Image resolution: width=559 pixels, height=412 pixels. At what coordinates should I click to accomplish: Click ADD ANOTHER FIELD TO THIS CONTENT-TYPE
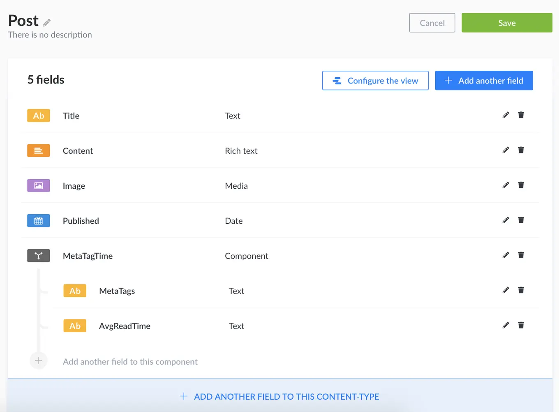279,396
